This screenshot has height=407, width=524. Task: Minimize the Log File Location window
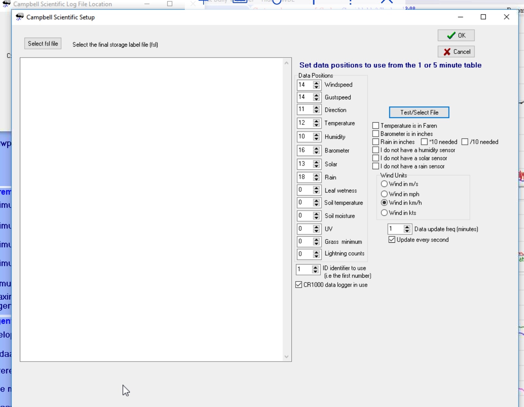click(147, 4)
